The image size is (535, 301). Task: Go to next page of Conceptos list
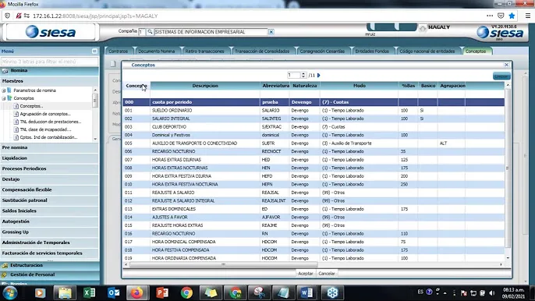[x=319, y=75]
